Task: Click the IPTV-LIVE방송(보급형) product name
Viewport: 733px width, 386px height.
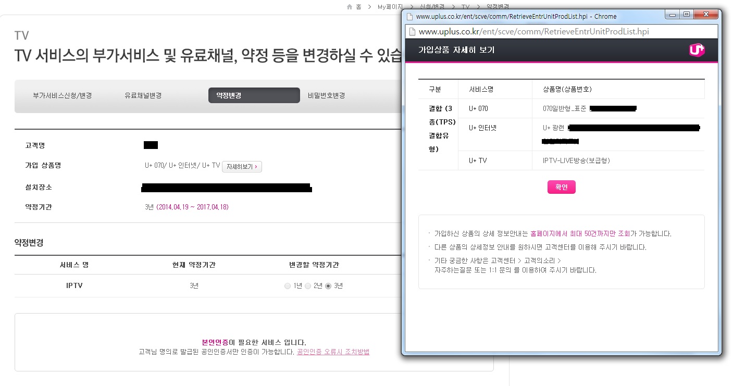Action: 576,160
